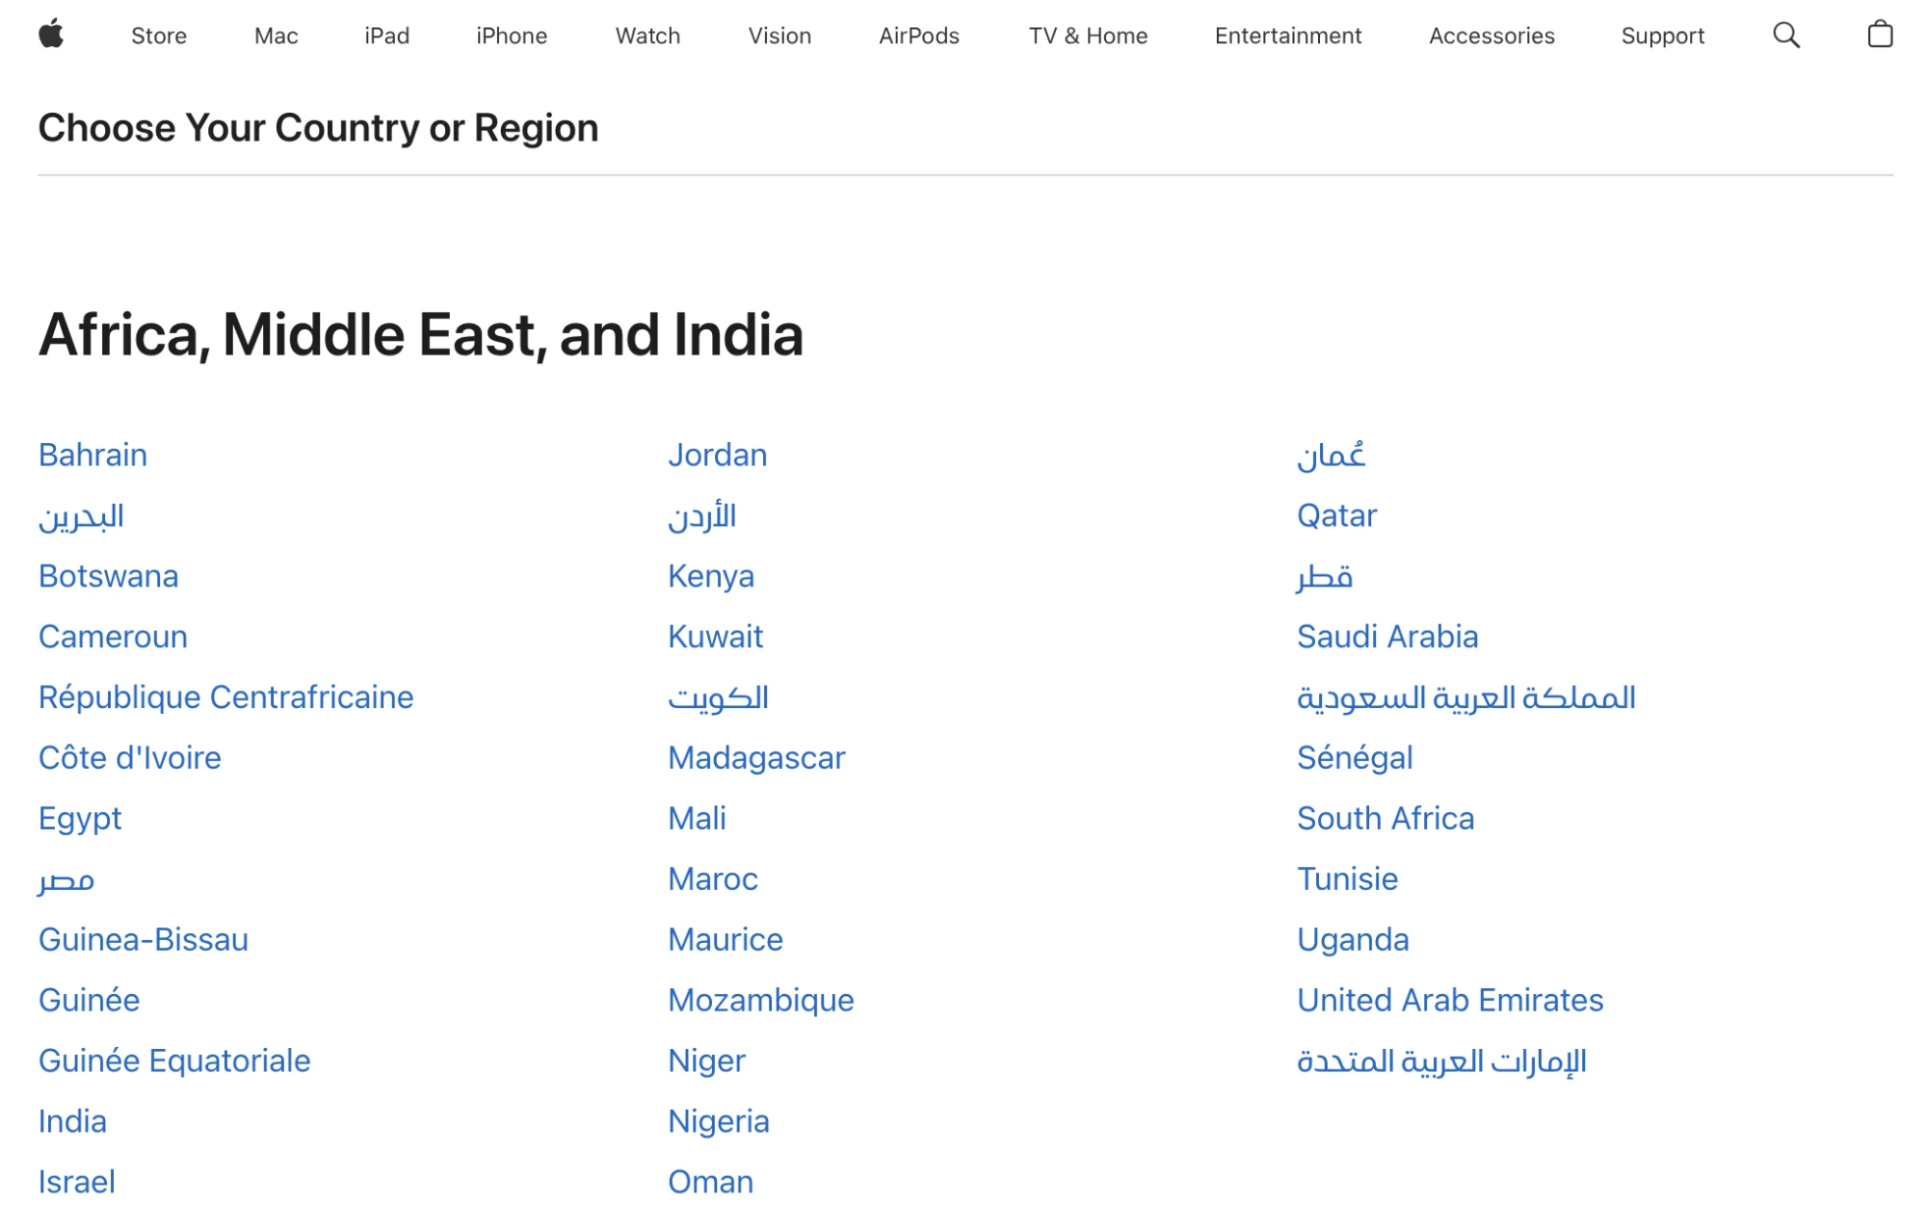Select the République Centrafricaine link

(225, 696)
